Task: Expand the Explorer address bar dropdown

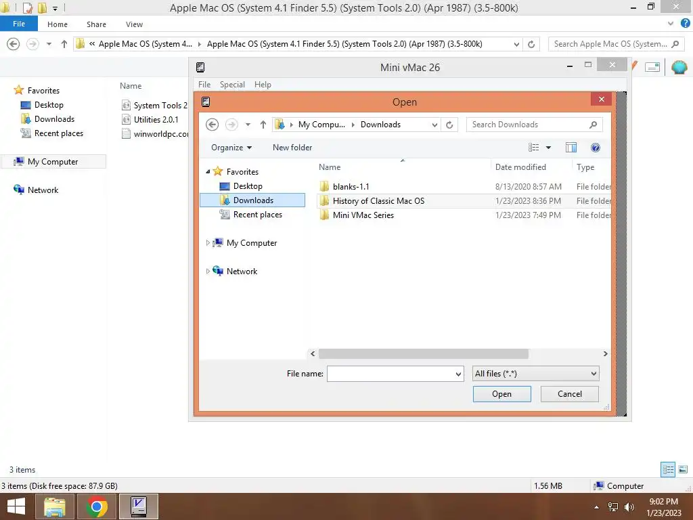Action: (516, 44)
